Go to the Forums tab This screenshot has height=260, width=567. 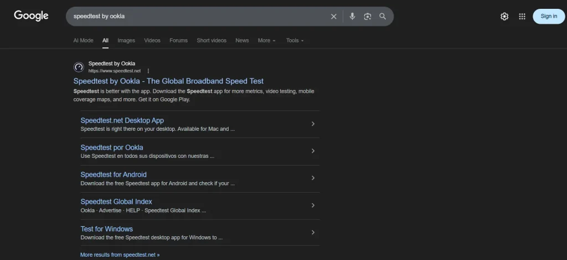click(179, 40)
